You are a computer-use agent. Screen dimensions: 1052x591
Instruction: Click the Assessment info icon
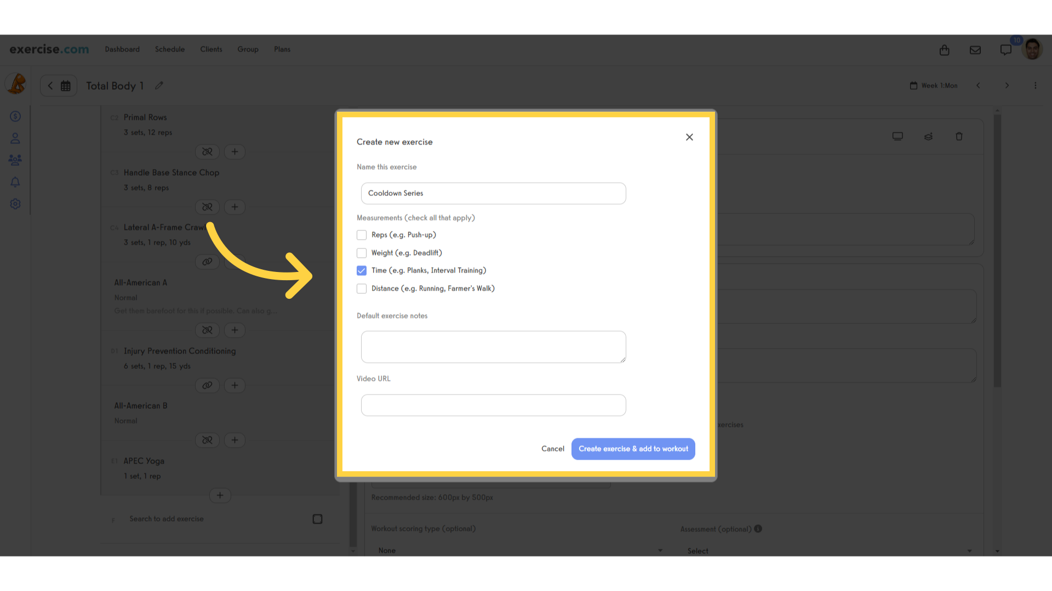point(758,529)
